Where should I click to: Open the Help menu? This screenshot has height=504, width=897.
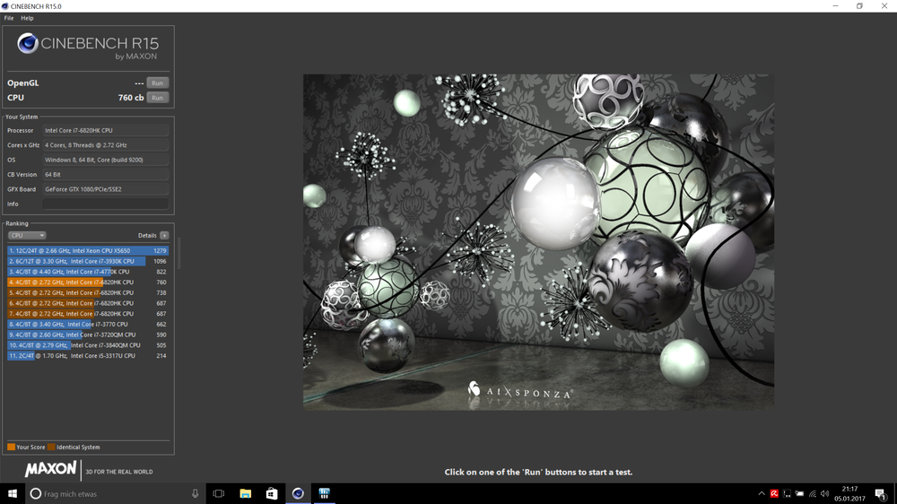(x=27, y=18)
